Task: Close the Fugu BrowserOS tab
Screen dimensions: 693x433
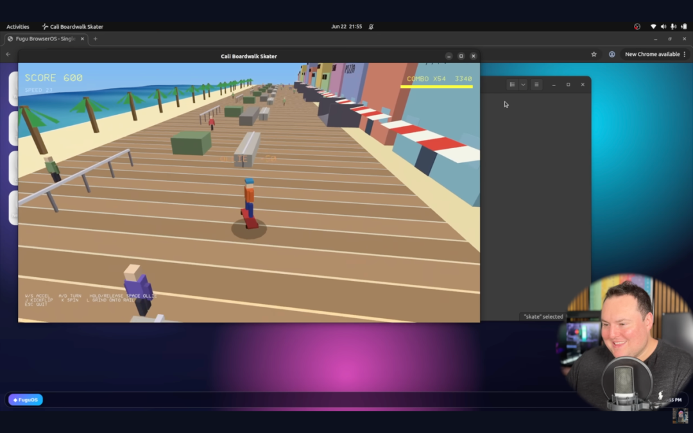Action: (82, 39)
